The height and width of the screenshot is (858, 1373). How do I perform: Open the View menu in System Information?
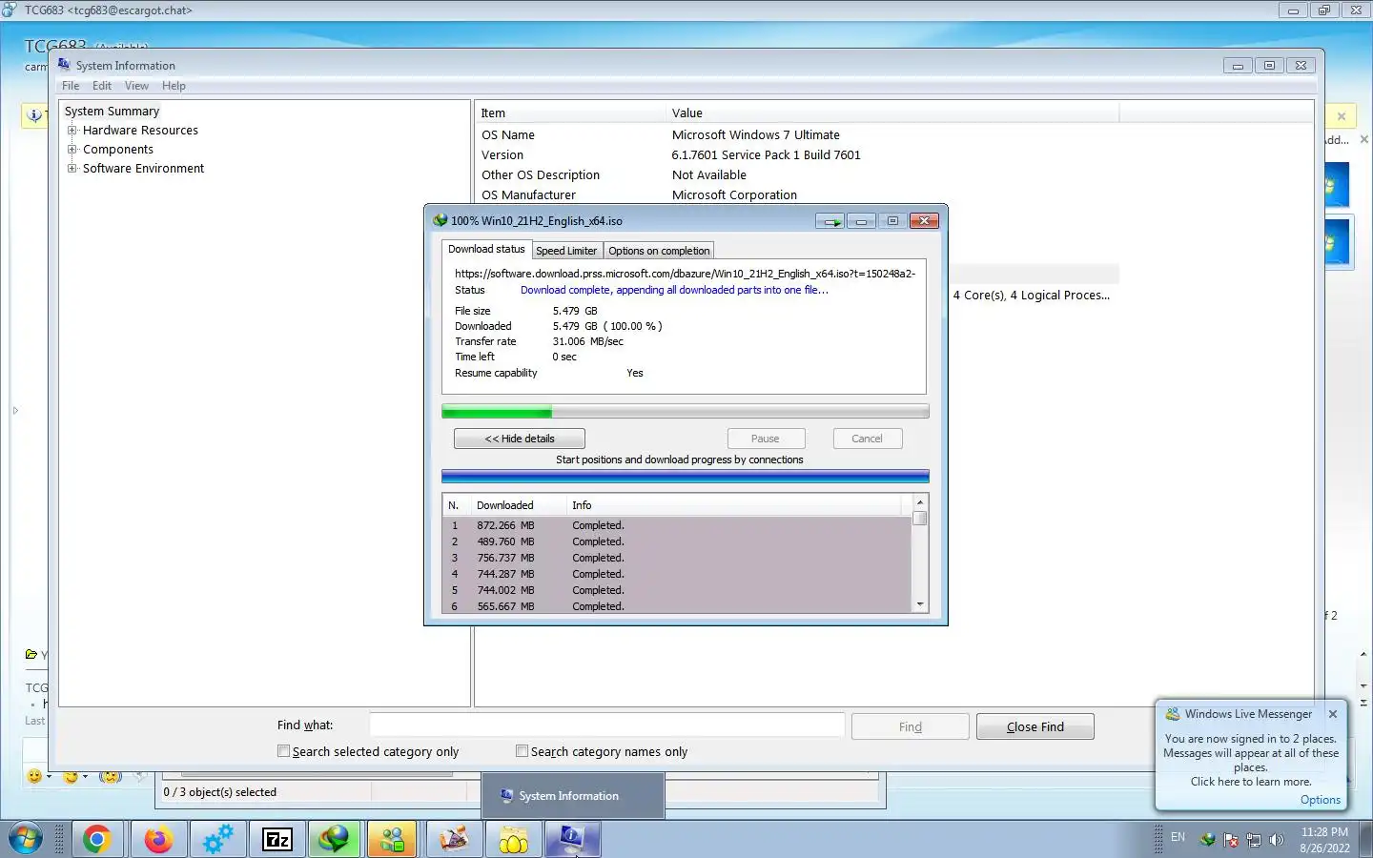pyautogui.click(x=136, y=86)
